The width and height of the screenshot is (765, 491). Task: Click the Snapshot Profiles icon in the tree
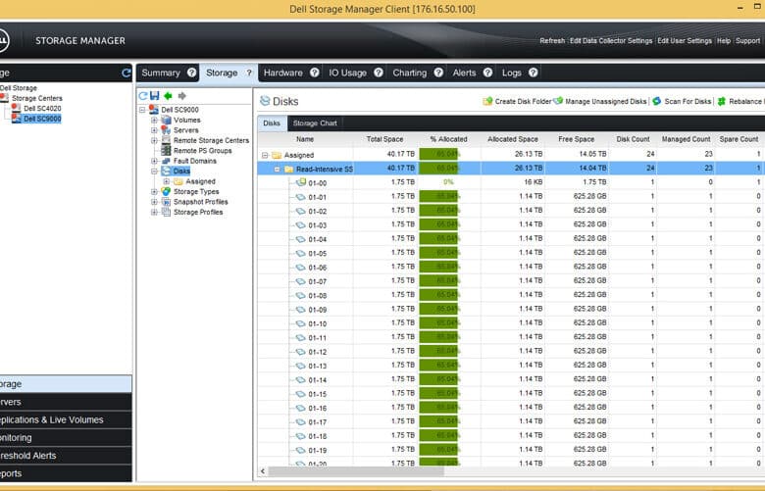167,202
